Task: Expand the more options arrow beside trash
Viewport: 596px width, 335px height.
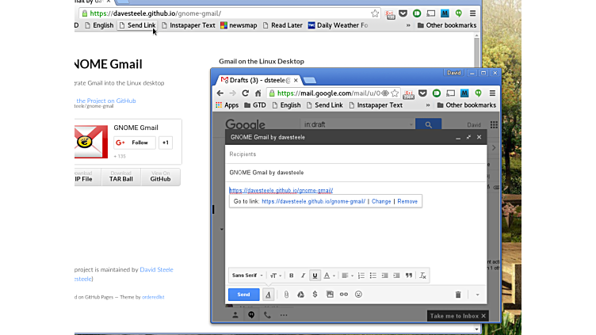Action: pyautogui.click(x=477, y=295)
